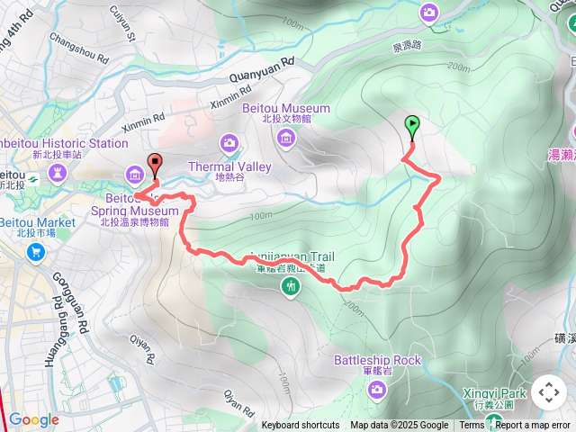Click the red trail end marker
This screenshot has height=432, width=576.
tap(155, 166)
